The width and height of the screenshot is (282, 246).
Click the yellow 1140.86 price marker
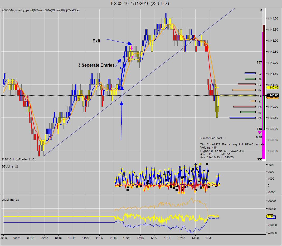pyautogui.click(x=273, y=87)
